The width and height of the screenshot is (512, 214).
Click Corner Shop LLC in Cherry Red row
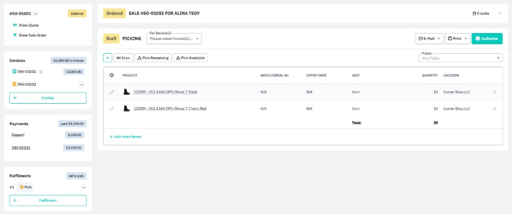point(456,109)
